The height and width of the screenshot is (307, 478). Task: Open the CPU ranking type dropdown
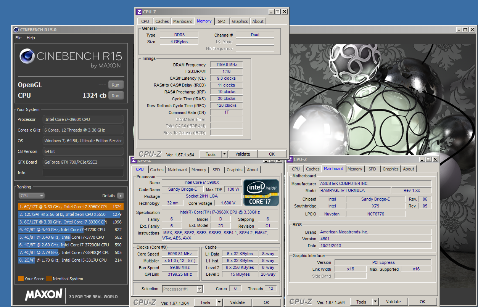31,196
